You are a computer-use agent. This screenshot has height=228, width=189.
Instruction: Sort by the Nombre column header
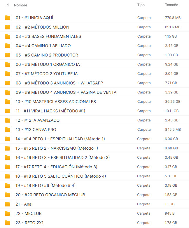pos(20,5)
